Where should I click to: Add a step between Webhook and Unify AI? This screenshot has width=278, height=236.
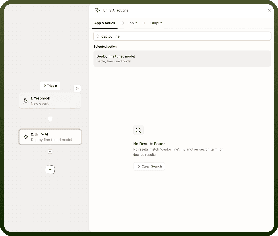[50, 119]
